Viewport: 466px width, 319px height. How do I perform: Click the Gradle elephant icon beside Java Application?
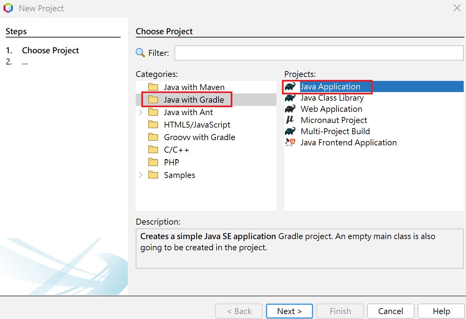click(x=290, y=86)
